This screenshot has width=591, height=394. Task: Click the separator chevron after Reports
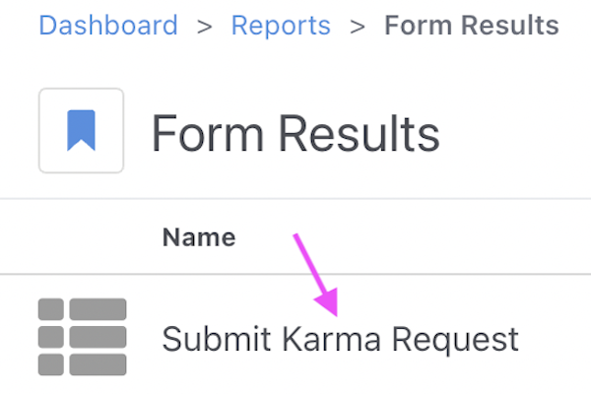(358, 27)
